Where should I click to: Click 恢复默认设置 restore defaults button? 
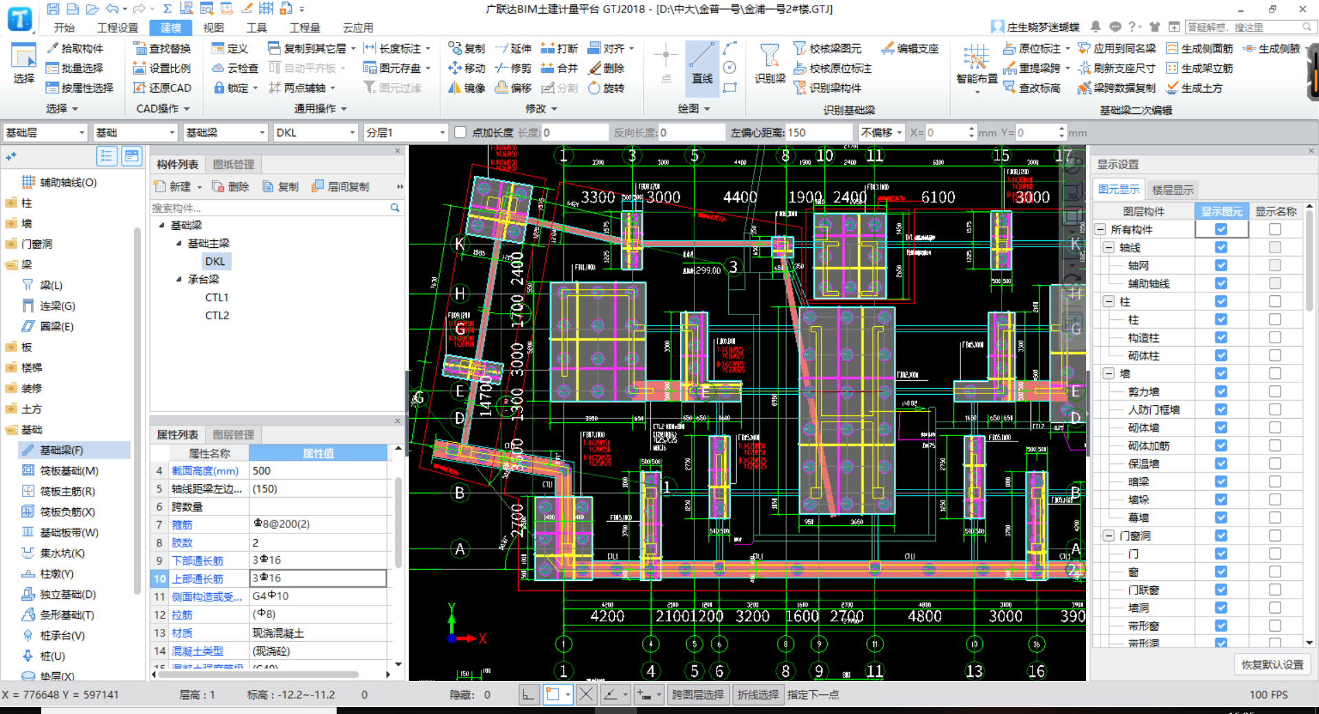click(1272, 665)
